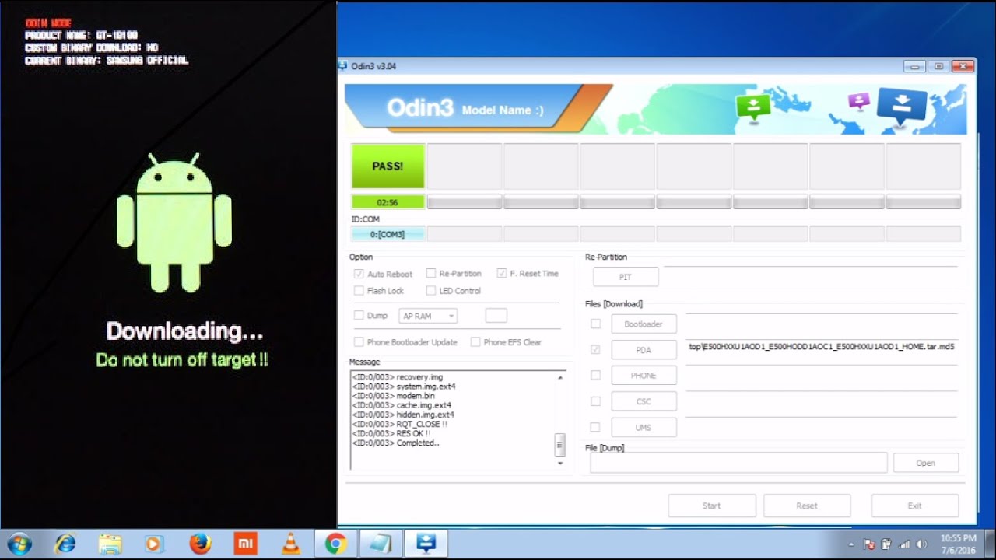Click the message log scrollbar thumb
The height and width of the screenshot is (560, 996).
tap(559, 444)
